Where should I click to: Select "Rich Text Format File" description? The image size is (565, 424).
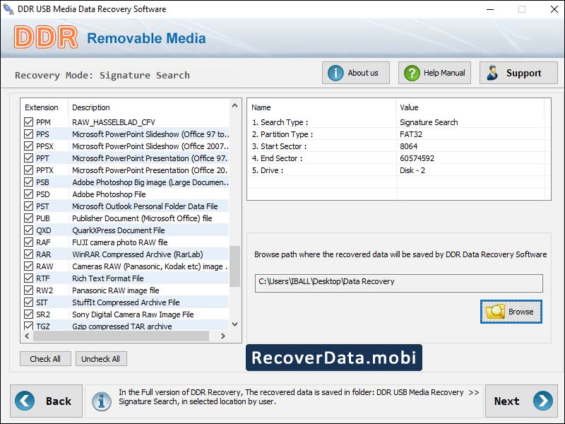(x=108, y=278)
